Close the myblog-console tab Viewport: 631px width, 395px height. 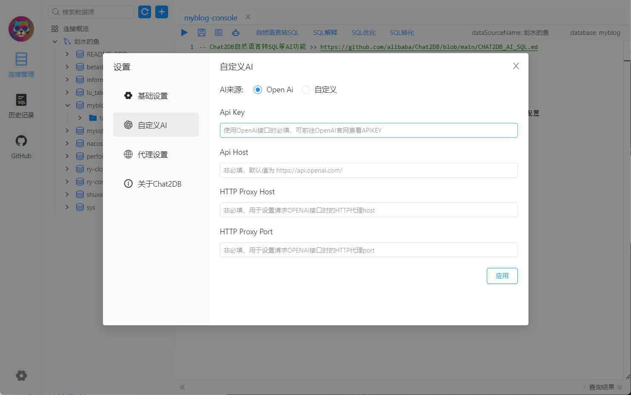click(x=248, y=17)
